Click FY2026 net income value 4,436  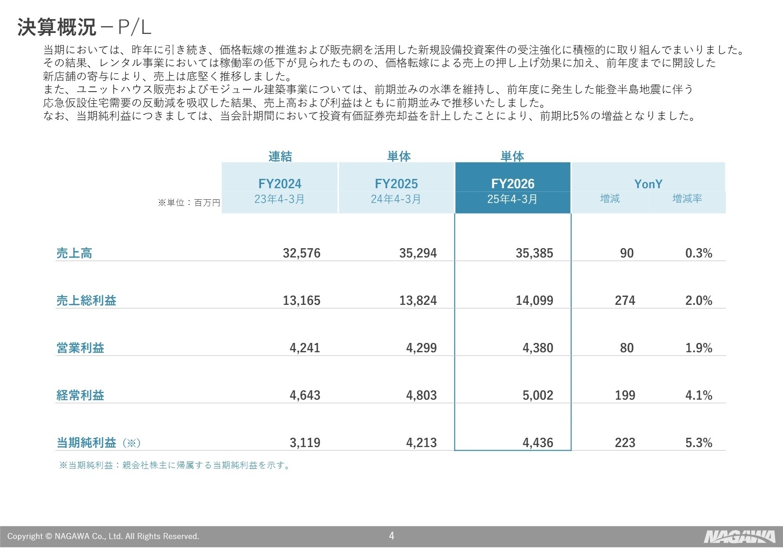tap(538, 443)
